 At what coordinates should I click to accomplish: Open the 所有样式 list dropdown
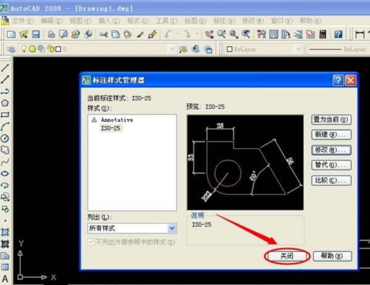click(172, 228)
